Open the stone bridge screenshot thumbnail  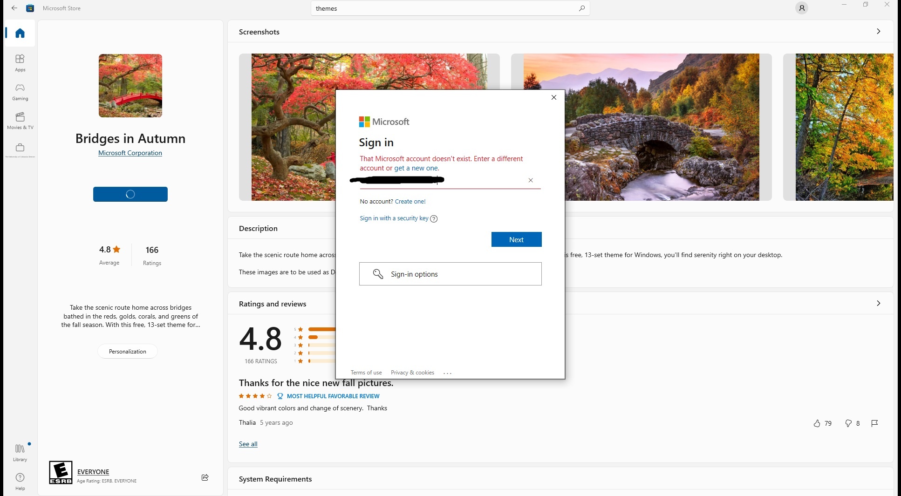pyautogui.click(x=641, y=127)
